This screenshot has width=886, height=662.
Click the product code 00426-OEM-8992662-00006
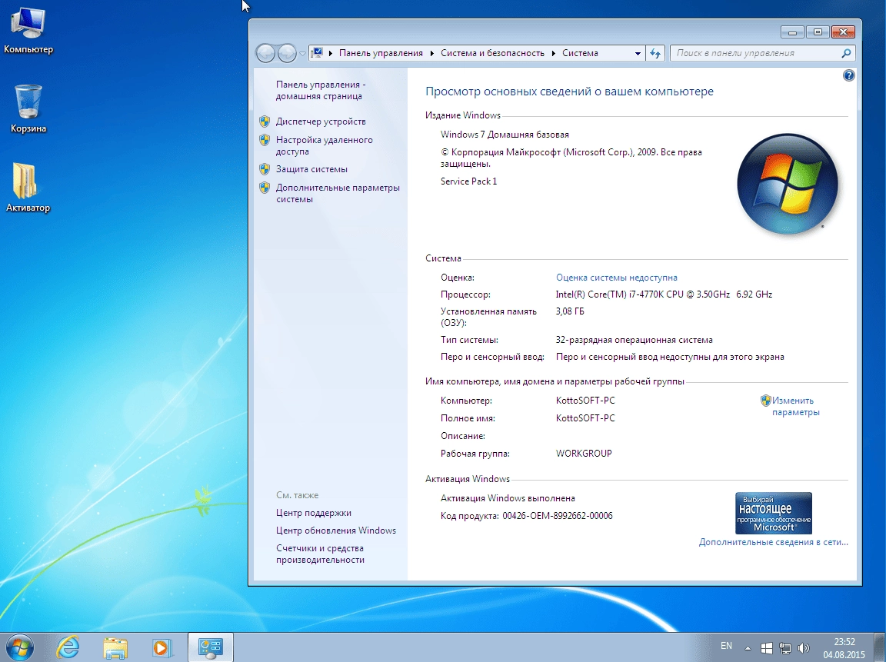click(557, 516)
